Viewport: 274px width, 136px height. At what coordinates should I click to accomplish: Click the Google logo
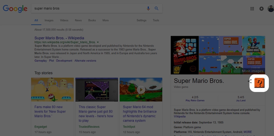[15, 9]
